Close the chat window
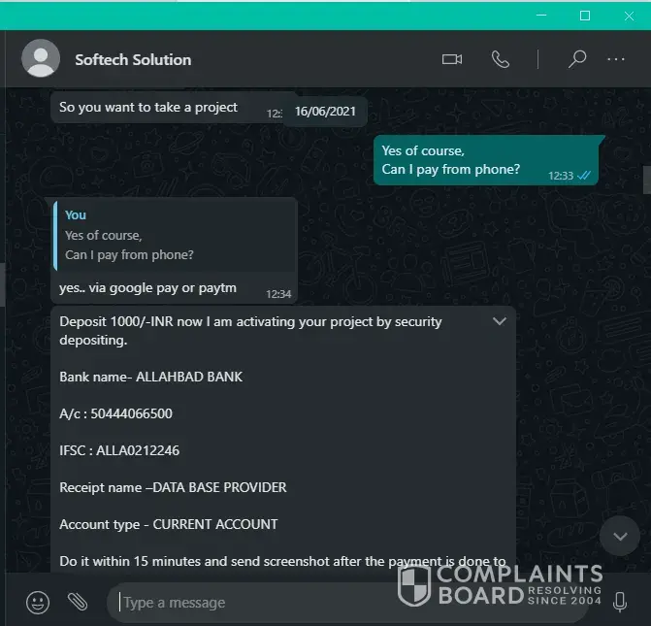 click(629, 16)
